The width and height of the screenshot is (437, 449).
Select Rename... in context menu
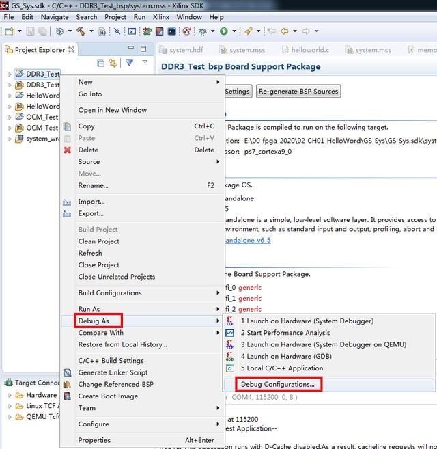142,186
